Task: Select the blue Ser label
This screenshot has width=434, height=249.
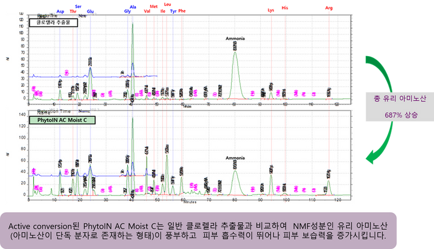Action: (78, 7)
